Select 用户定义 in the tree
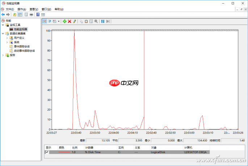The width and height of the screenshot is (248, 166). (x=19, y=38)
